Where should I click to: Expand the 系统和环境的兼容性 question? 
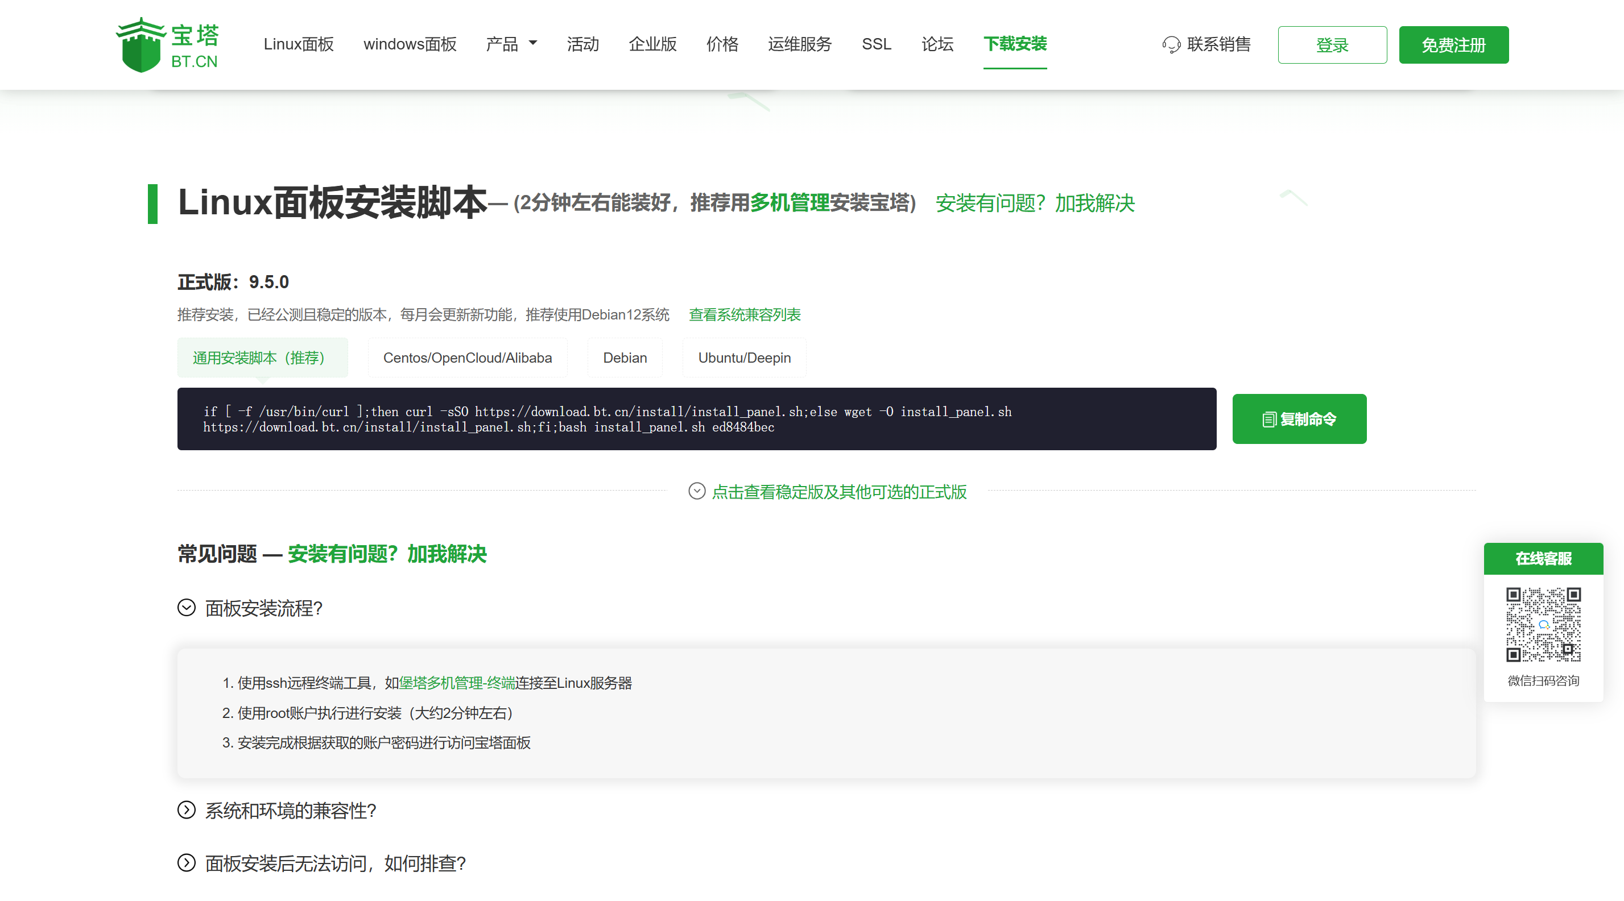(x=290, y=810)
